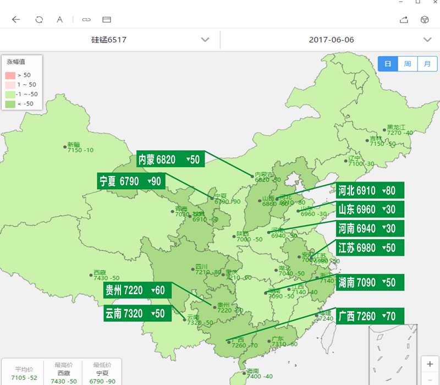Click the 四川 7210 -80 map label
Screen dimensions: 440x385
tap(208, 269)
